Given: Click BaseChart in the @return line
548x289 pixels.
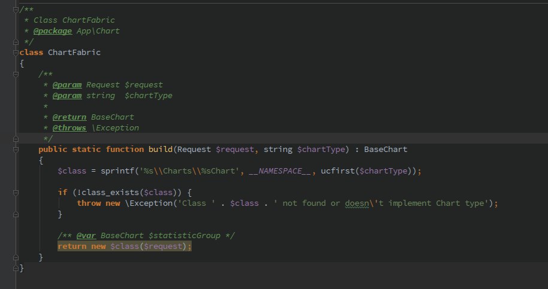Looking at the screenshot, I should point(113,117).
